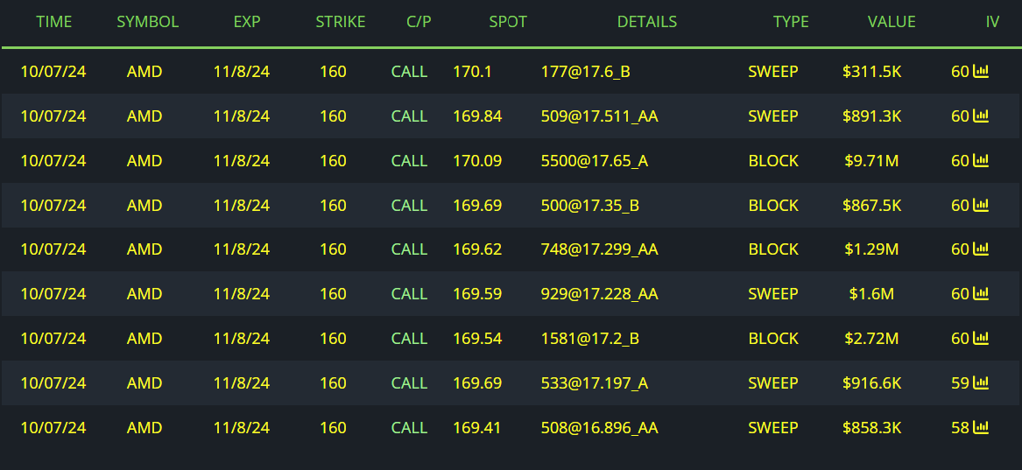Open IV chart icon for 748@17.299_AA row
This screenshot has width=1022, height=470.
980,249
